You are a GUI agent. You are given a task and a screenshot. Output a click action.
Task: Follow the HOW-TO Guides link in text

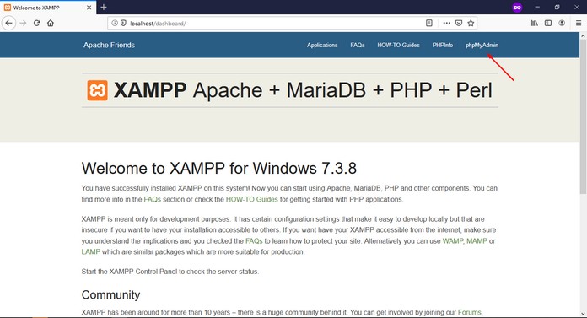[251, 199]
